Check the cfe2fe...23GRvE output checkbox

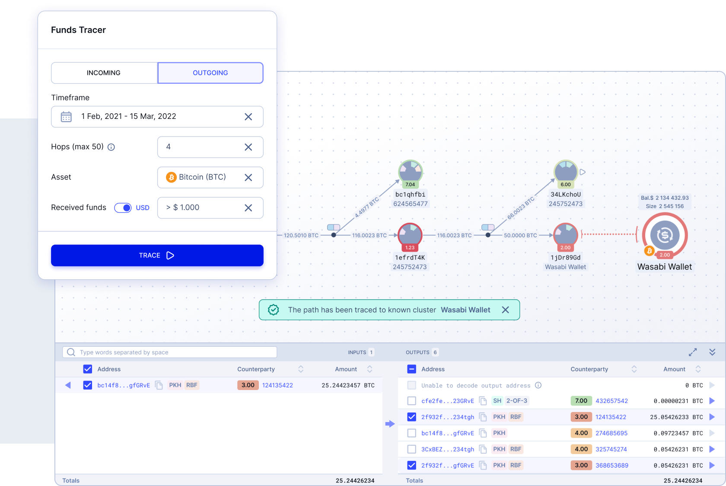click(x=412, y=401)
